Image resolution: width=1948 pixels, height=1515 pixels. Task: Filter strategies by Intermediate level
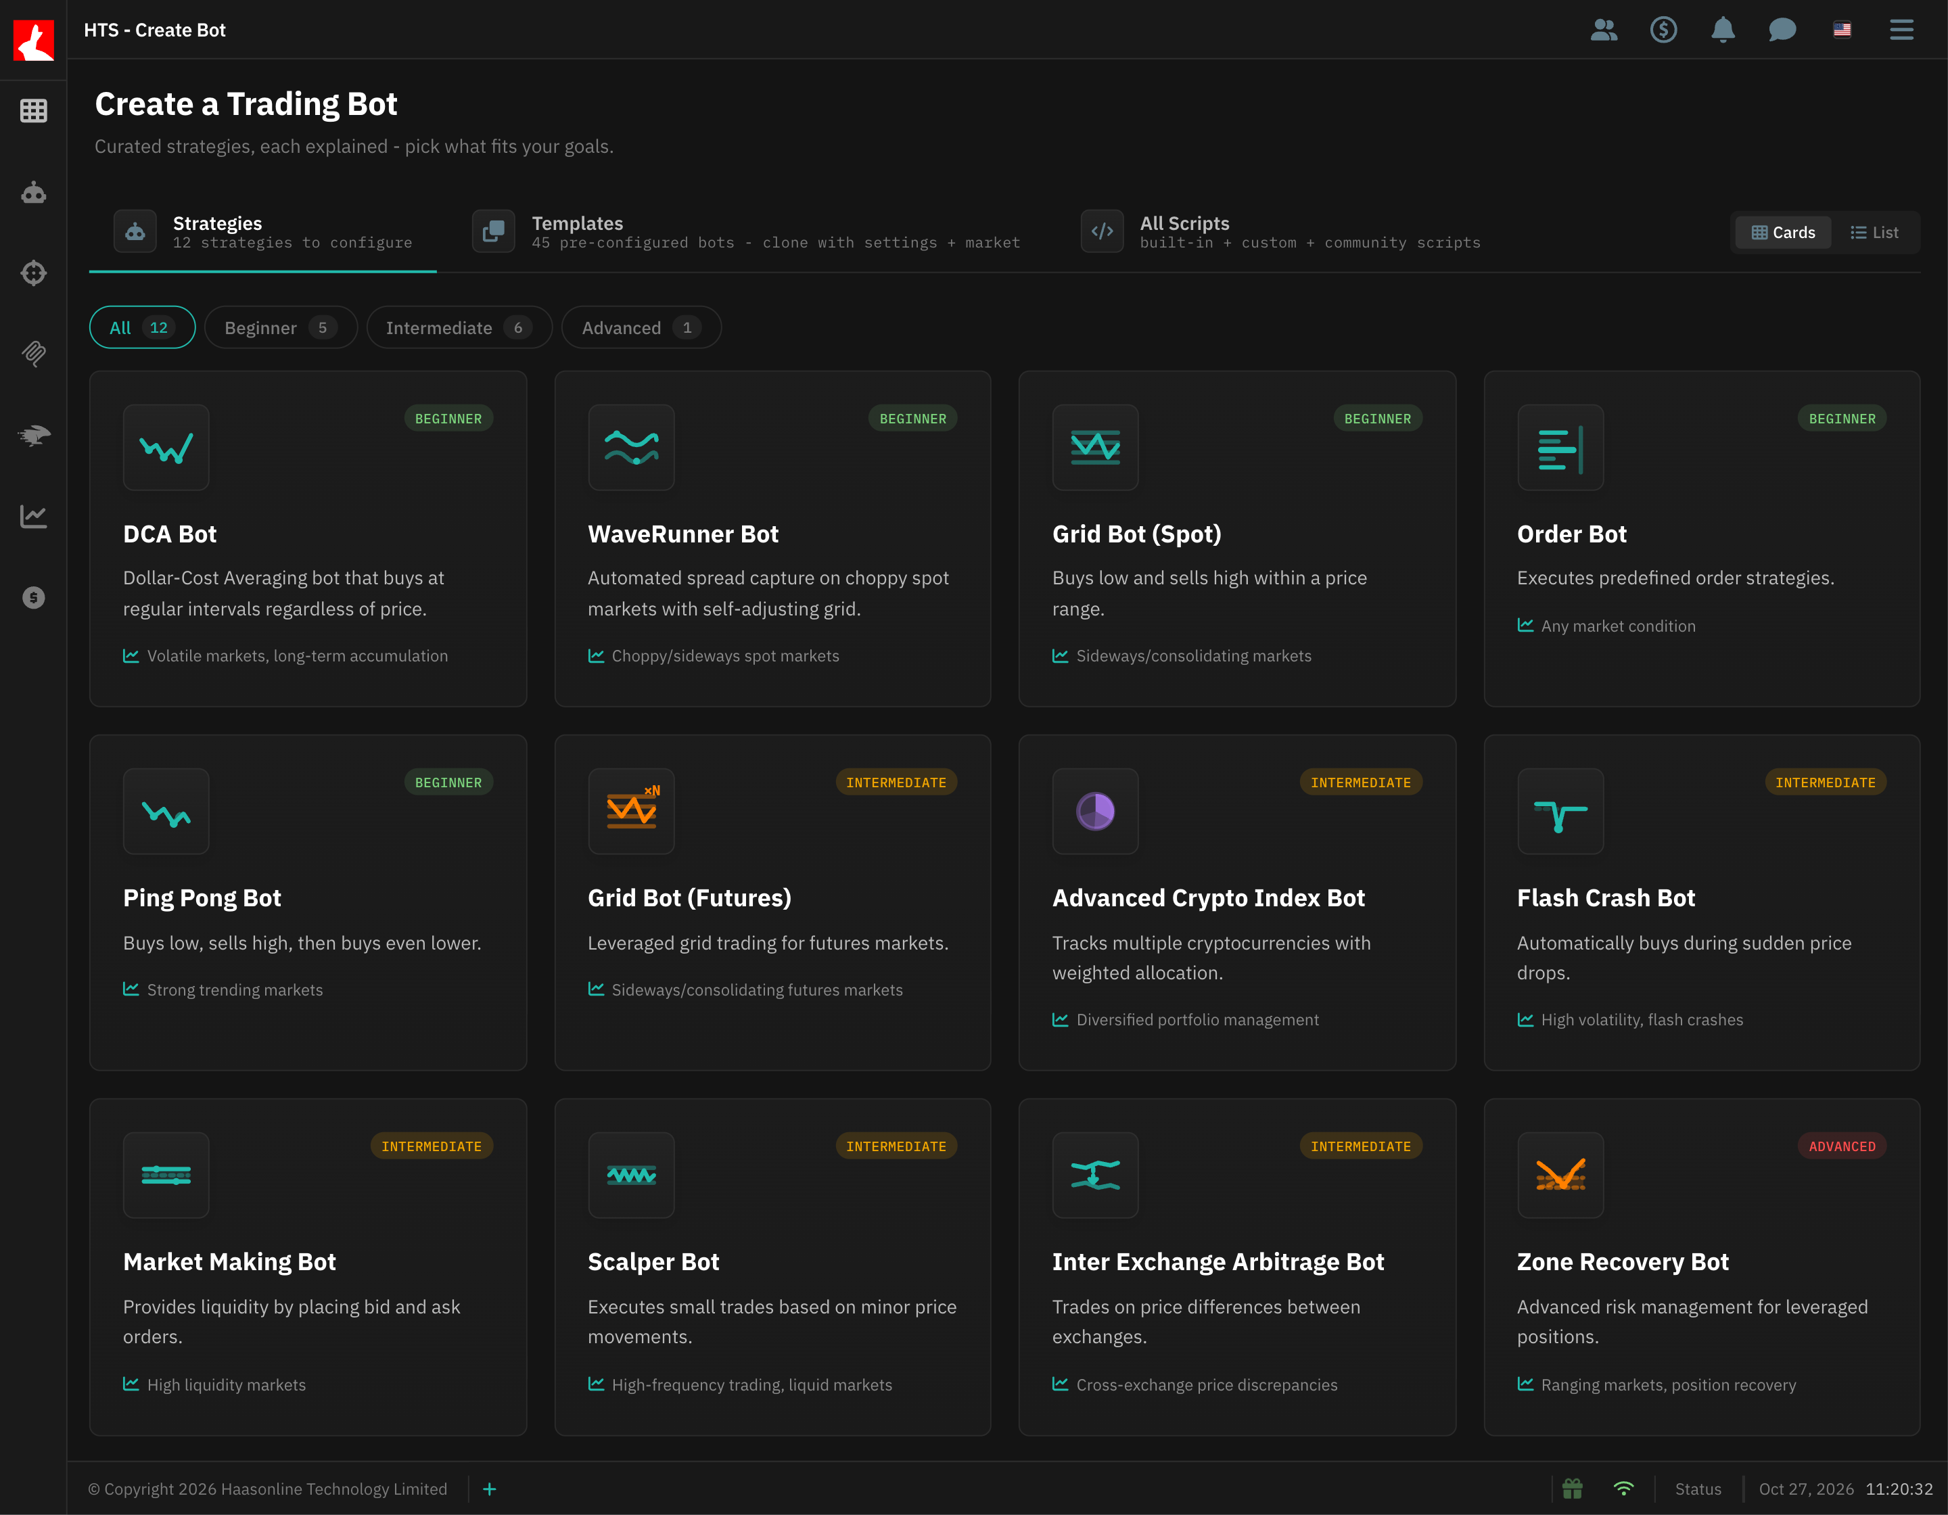coord(459,327)
